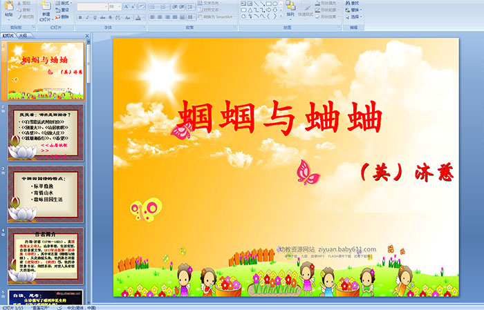Click the Font Color swatch button
Image resolution: width=484 pixels, height=310 pixels.
(138, 17)
